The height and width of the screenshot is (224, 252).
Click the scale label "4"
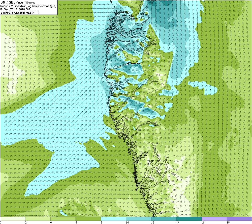(x=51, y=222)
